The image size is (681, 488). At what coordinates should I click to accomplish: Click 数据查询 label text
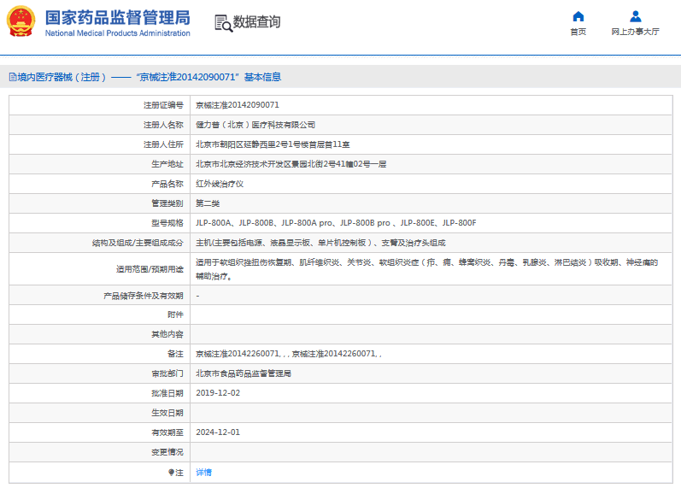pyautogui.click(x=256, y=21)
